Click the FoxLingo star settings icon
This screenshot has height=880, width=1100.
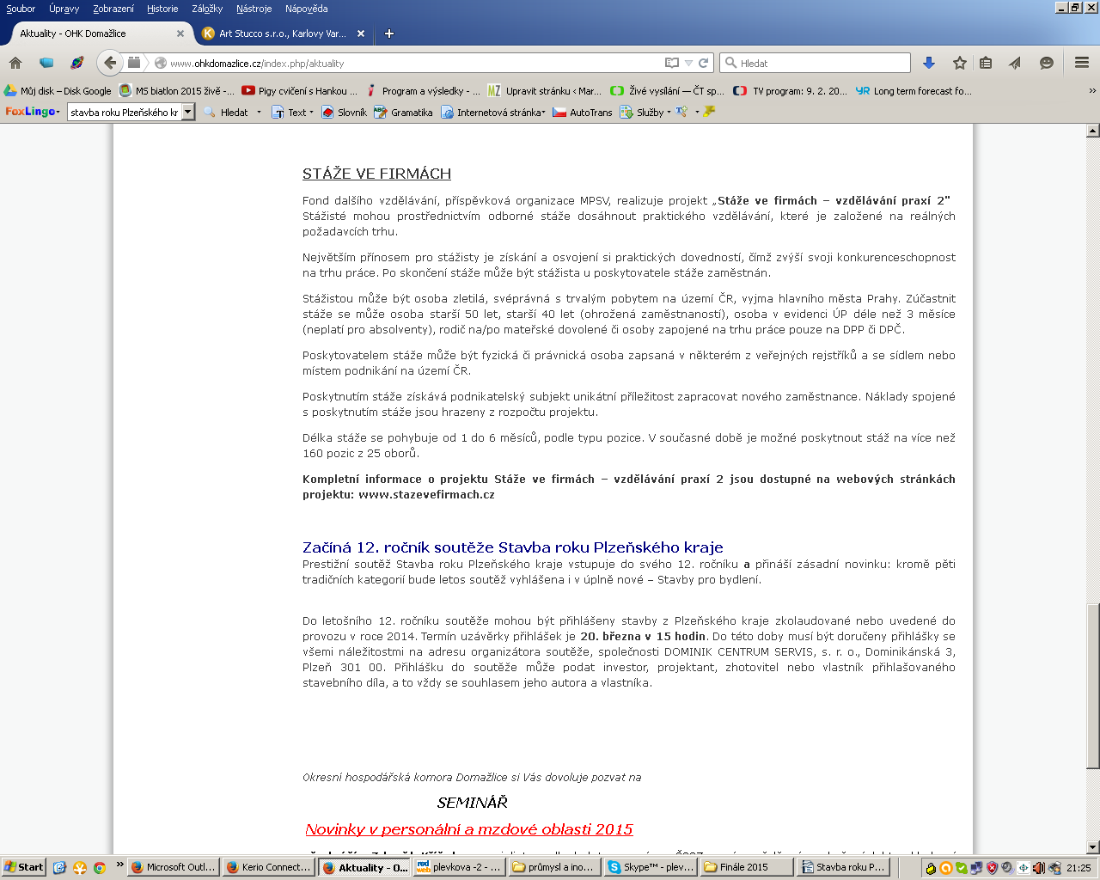point(709,112)
